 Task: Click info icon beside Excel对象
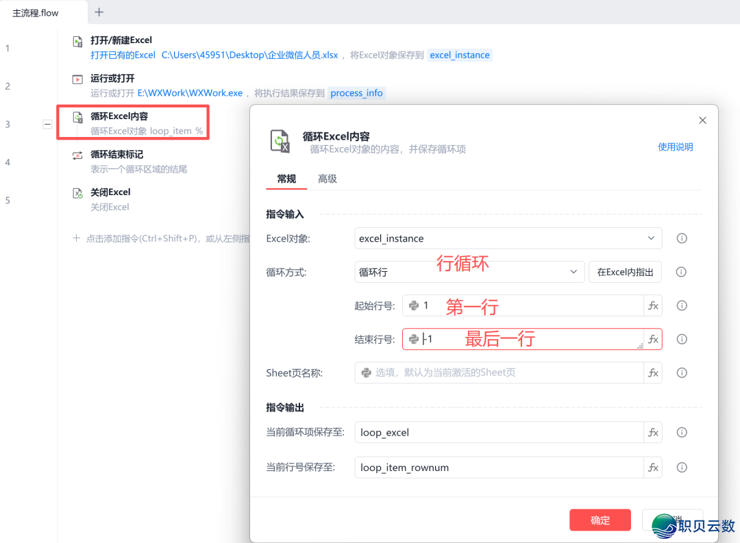click(681, 238)
